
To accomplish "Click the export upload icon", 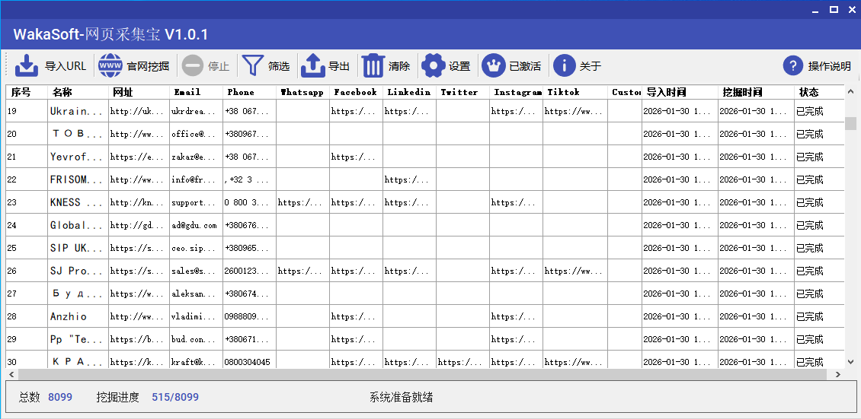I will click(313, 66).
